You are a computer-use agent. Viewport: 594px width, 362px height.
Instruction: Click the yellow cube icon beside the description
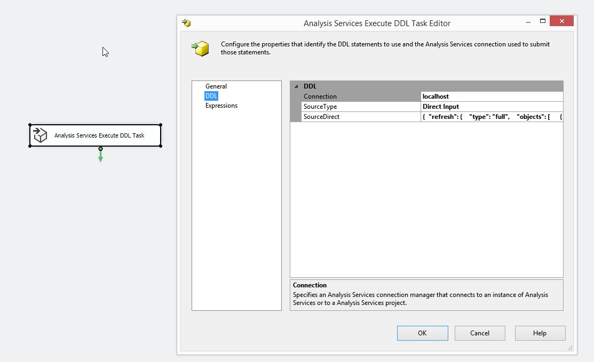(201, 49)
